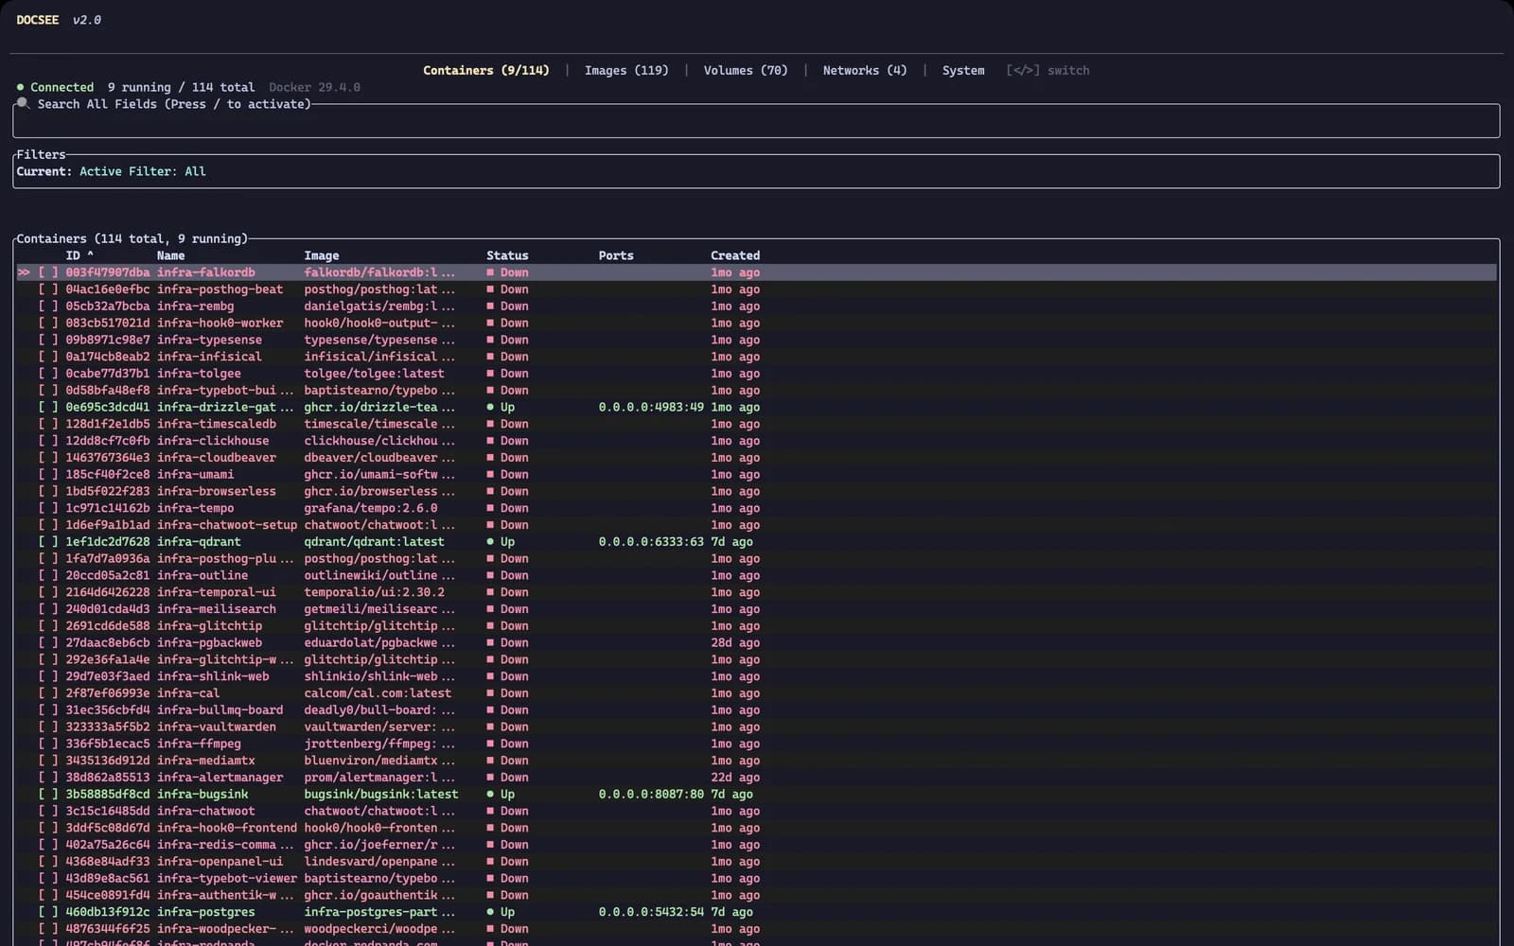
Task: Click Up status indicator of infra-bugsink
Action: [x=490, y=795]
